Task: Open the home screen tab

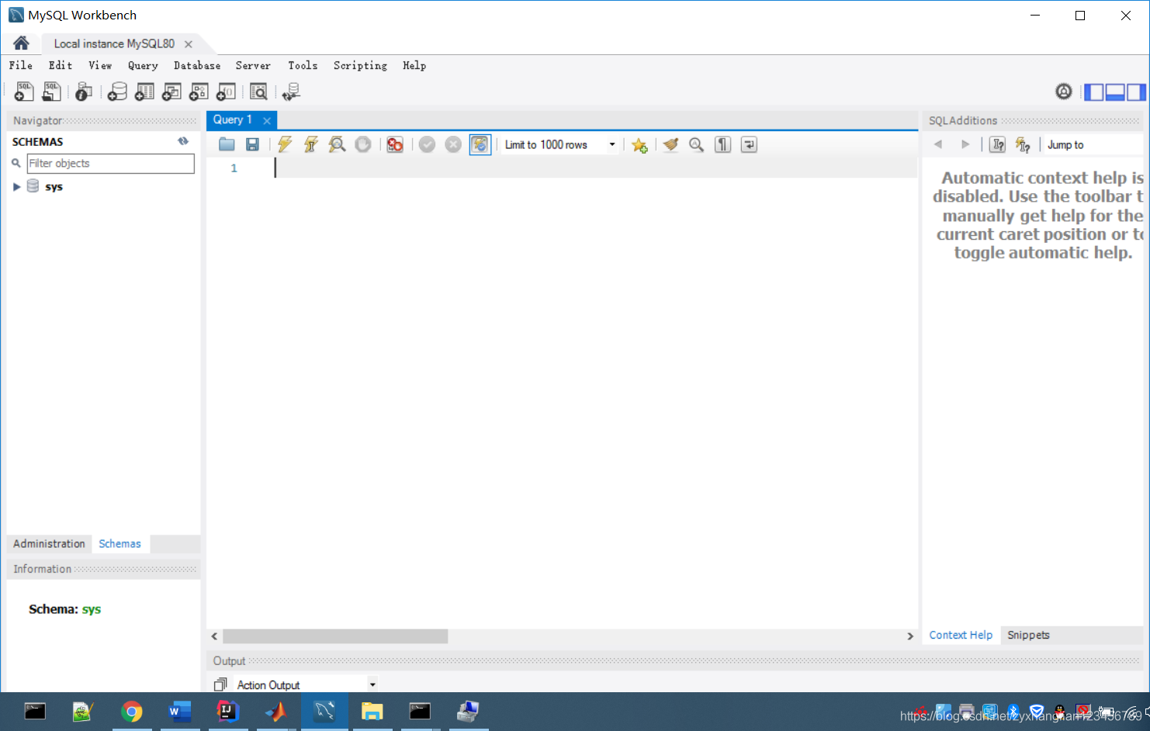Action: tap(22, 43)
